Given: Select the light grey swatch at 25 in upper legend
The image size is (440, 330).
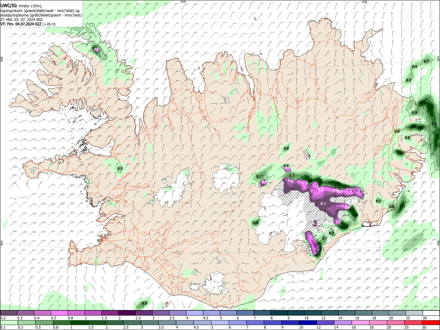Looking at the screenshot, I should point(414,313).
